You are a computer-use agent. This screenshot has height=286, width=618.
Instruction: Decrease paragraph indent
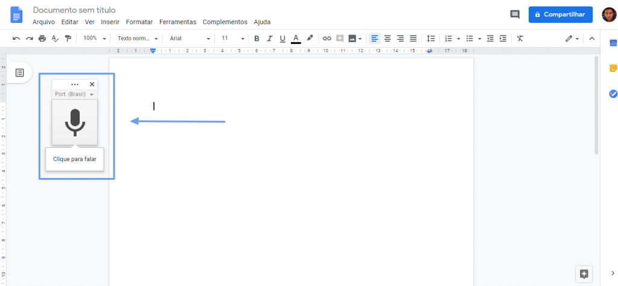pyautogui.click(x=490, y=39)
